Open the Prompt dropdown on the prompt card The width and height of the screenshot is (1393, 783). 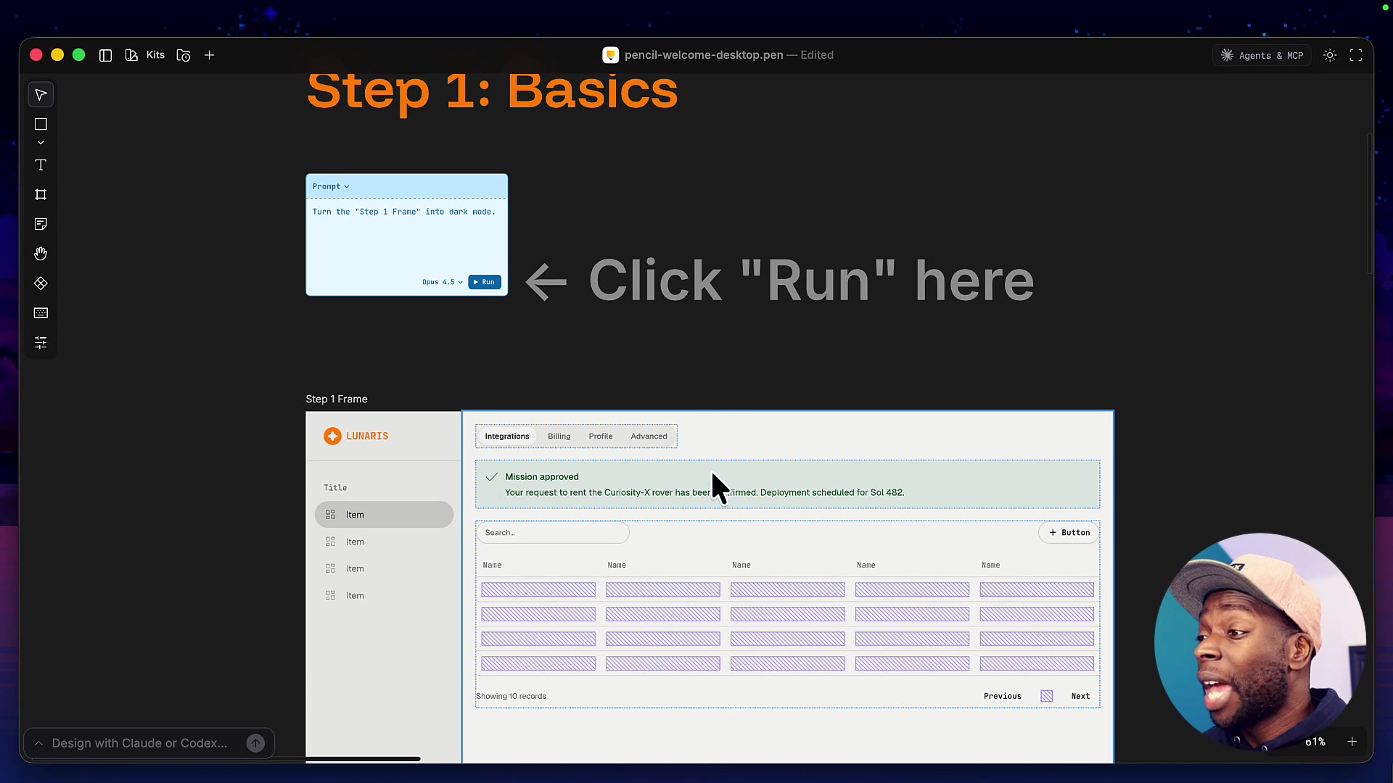[331, 186]
